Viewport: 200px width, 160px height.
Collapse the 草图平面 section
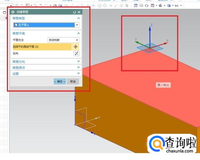tap(78, 33)
